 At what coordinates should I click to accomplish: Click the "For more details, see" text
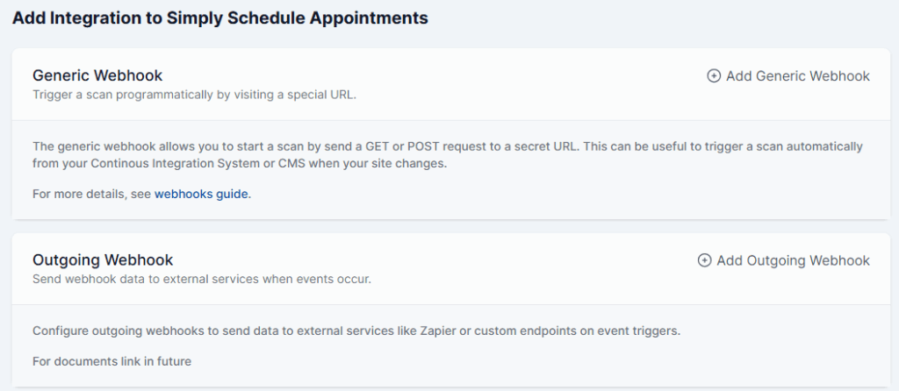(92, 194)
